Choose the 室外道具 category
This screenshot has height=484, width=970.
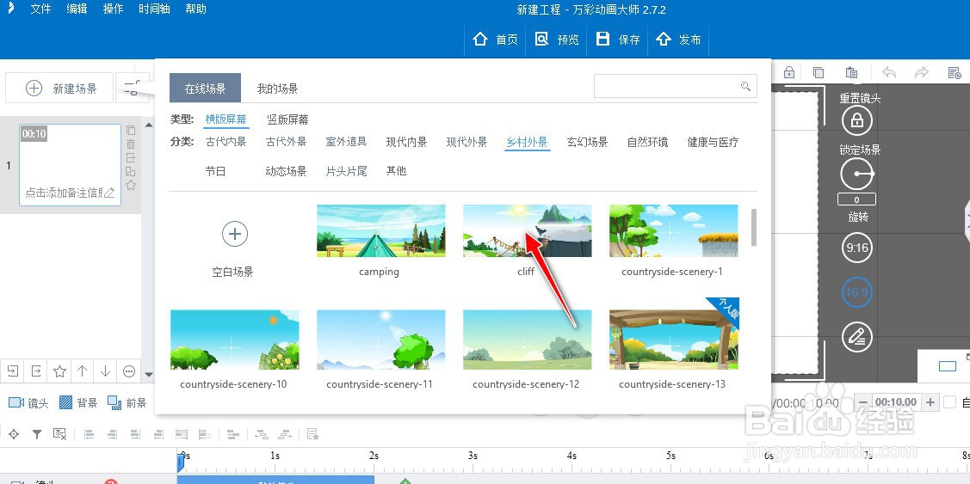[346, 142]
